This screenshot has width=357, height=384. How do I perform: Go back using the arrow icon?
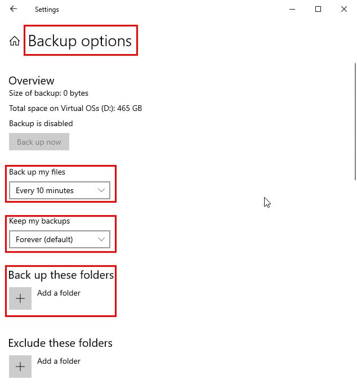(x=14, y=9)
